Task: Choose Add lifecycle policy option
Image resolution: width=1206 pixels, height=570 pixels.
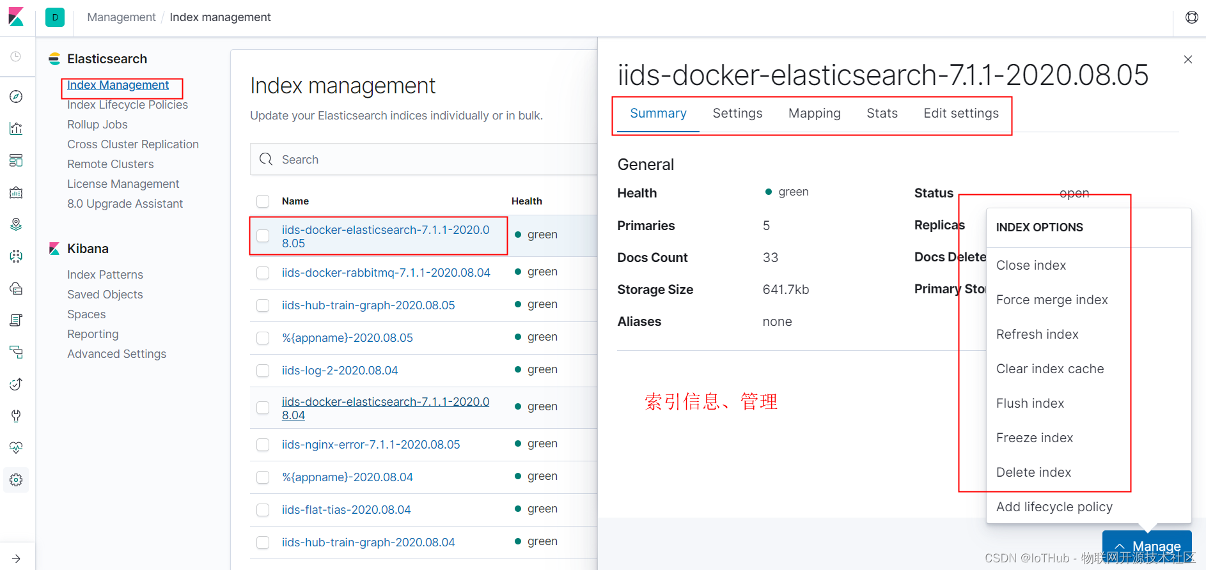Action: 1088,507
